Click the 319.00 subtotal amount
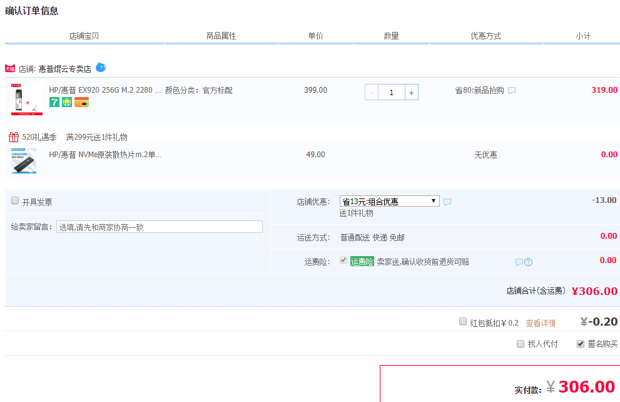 (604, 90)
